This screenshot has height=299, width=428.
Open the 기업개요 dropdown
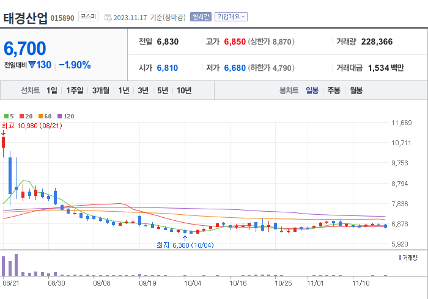coord(231,17)
